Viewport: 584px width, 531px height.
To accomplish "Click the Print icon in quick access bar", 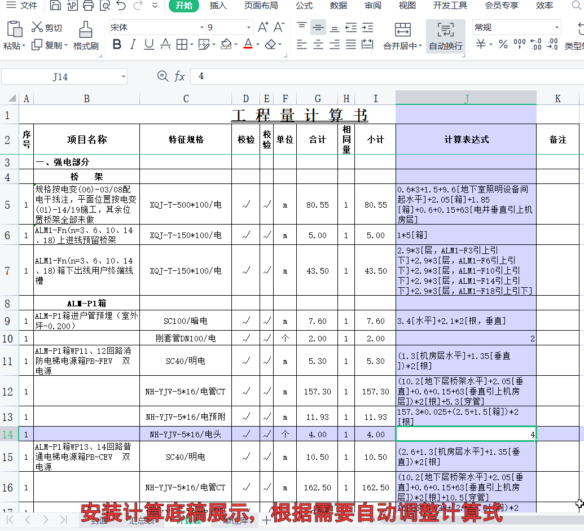I will [x=88, y=5].
